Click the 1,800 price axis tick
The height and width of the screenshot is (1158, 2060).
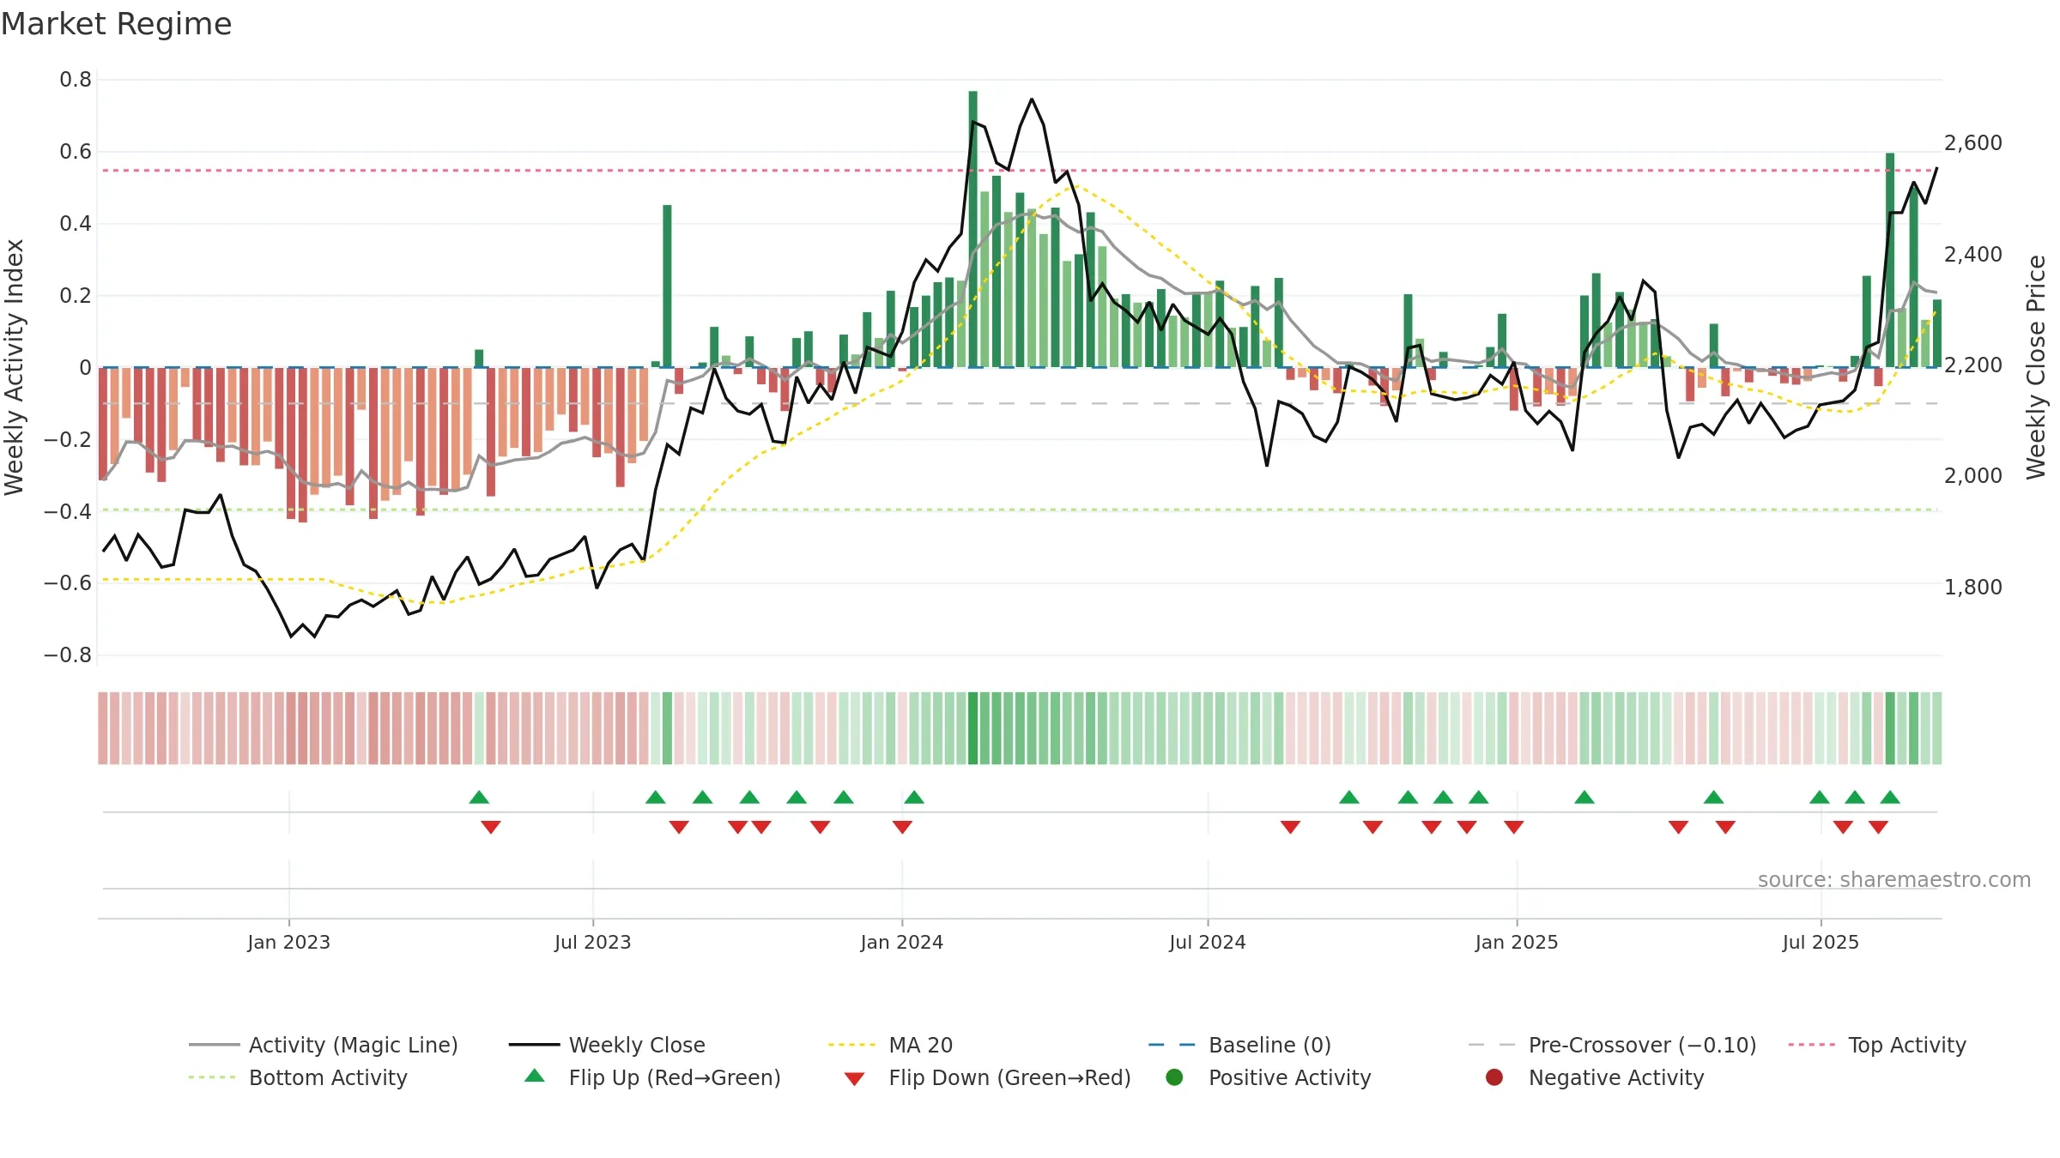coord(1972,588)
